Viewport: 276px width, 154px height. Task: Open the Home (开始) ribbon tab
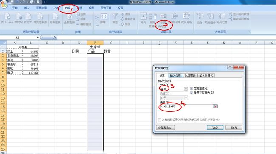(15, 8)
